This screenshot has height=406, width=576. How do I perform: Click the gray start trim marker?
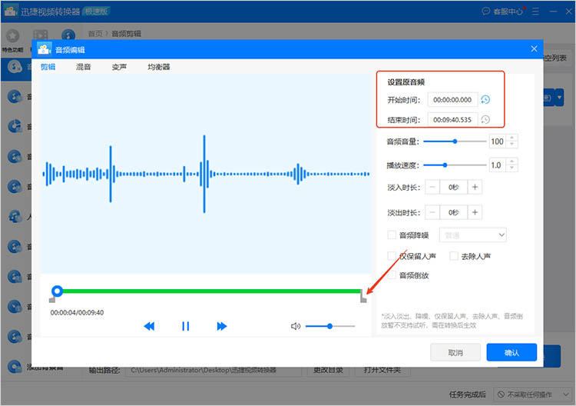pos(52,300)
